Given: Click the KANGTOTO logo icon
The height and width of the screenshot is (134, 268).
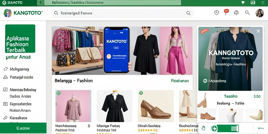Looking at the screenshot, I should coord(8,13).
